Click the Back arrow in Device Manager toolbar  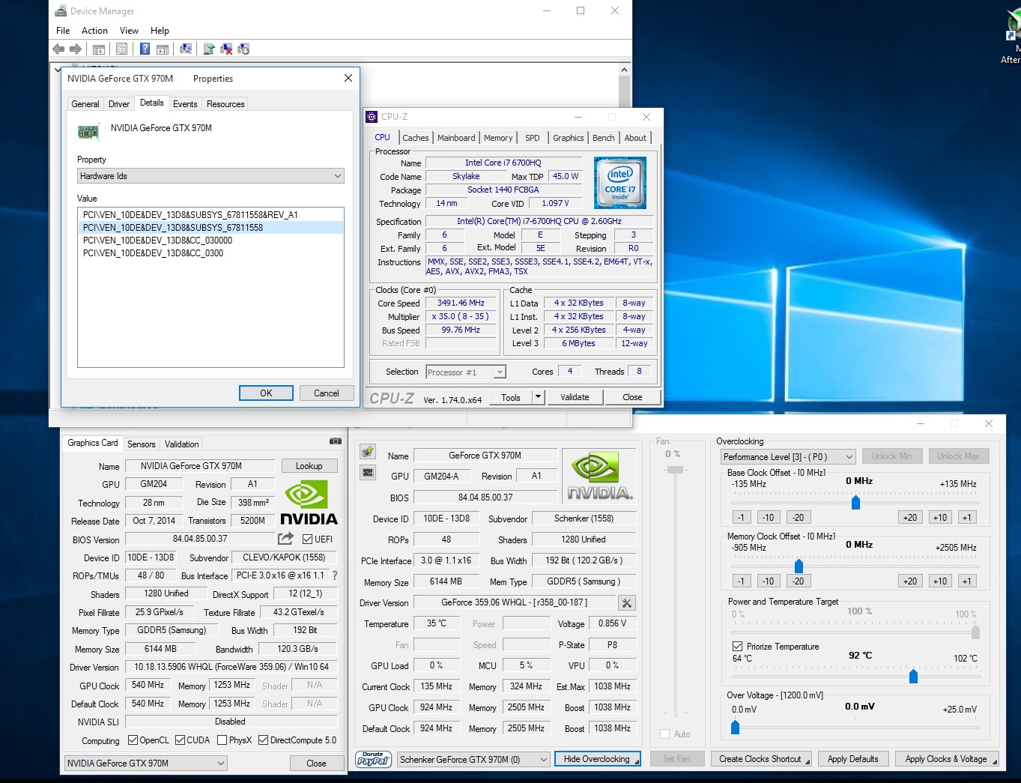58,49
